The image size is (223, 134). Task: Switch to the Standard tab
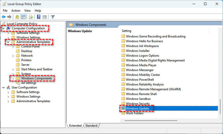coord(91,125)
